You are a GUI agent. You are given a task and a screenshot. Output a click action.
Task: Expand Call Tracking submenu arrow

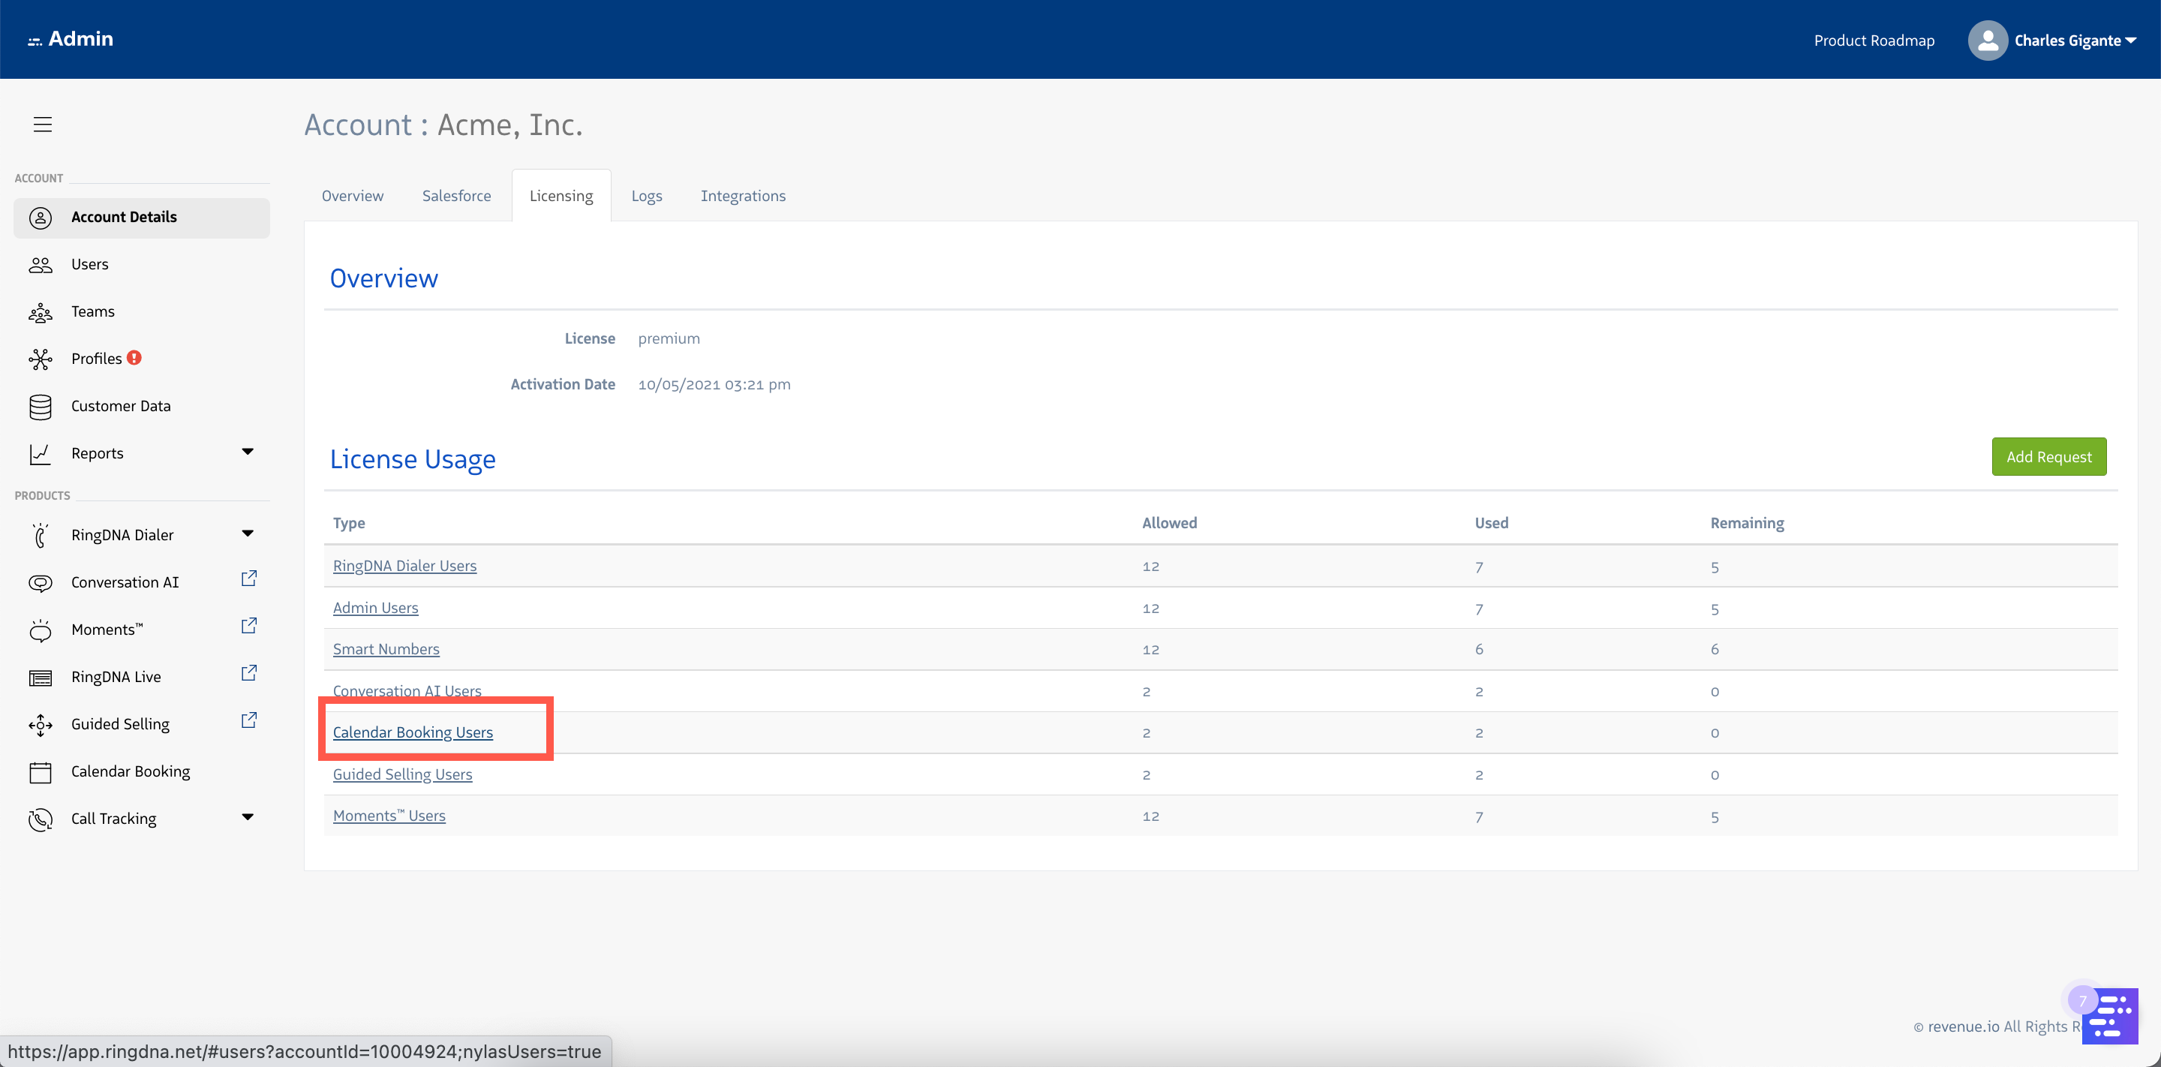(x=248, y=817)
